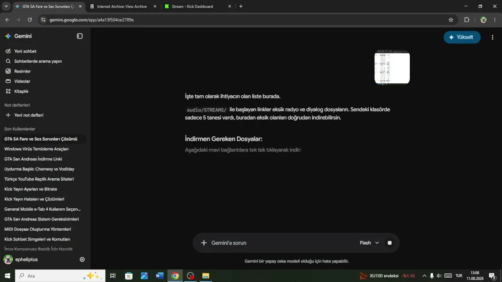Open Microsoft Word from taskbar
Image resolution: width=502 pixels, height=282 pixels.
click(160, 276)
